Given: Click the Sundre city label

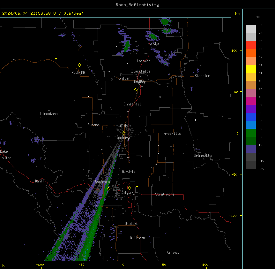Looking at the screenshot, I should tap(93, 125).
